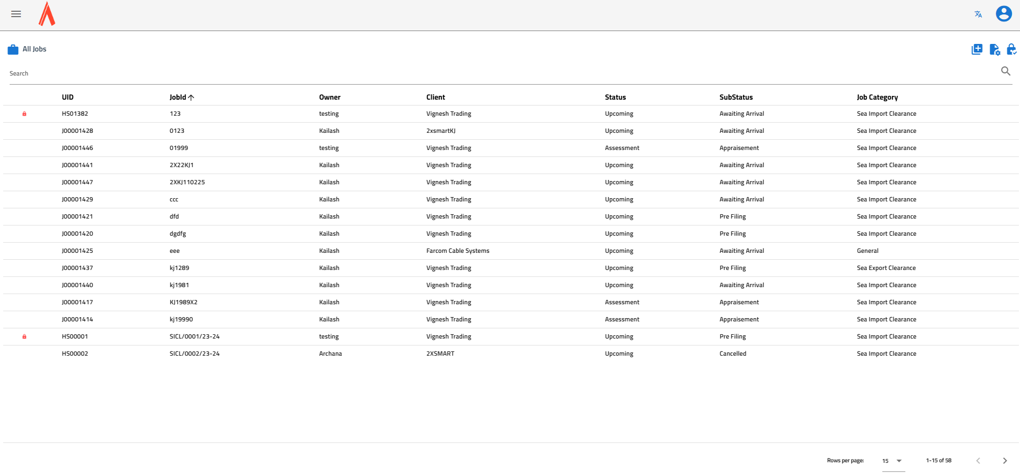This screenshot has height=473, width=1020.
Task: Click the Job Category column header
Action: point(877,97)
